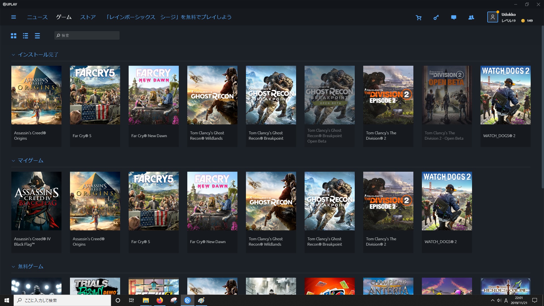Collapse the マイゲーム section
This screenshot has width=544, height=306.
pyautogui.click(x=13, y=161)
